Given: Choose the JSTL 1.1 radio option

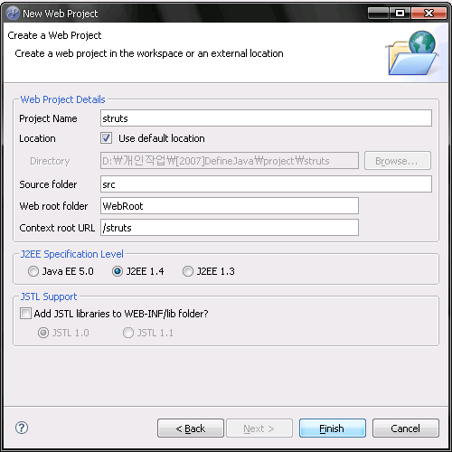Looking at the screenshot, I should pos(128,333).
